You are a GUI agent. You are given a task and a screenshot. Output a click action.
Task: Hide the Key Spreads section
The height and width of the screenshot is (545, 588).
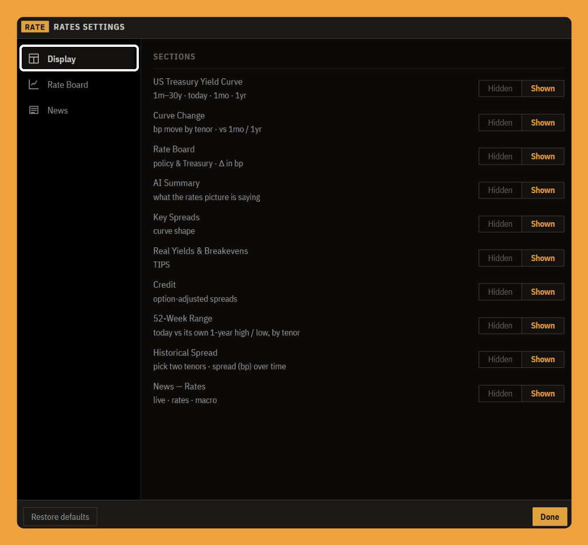coord(500,224)
